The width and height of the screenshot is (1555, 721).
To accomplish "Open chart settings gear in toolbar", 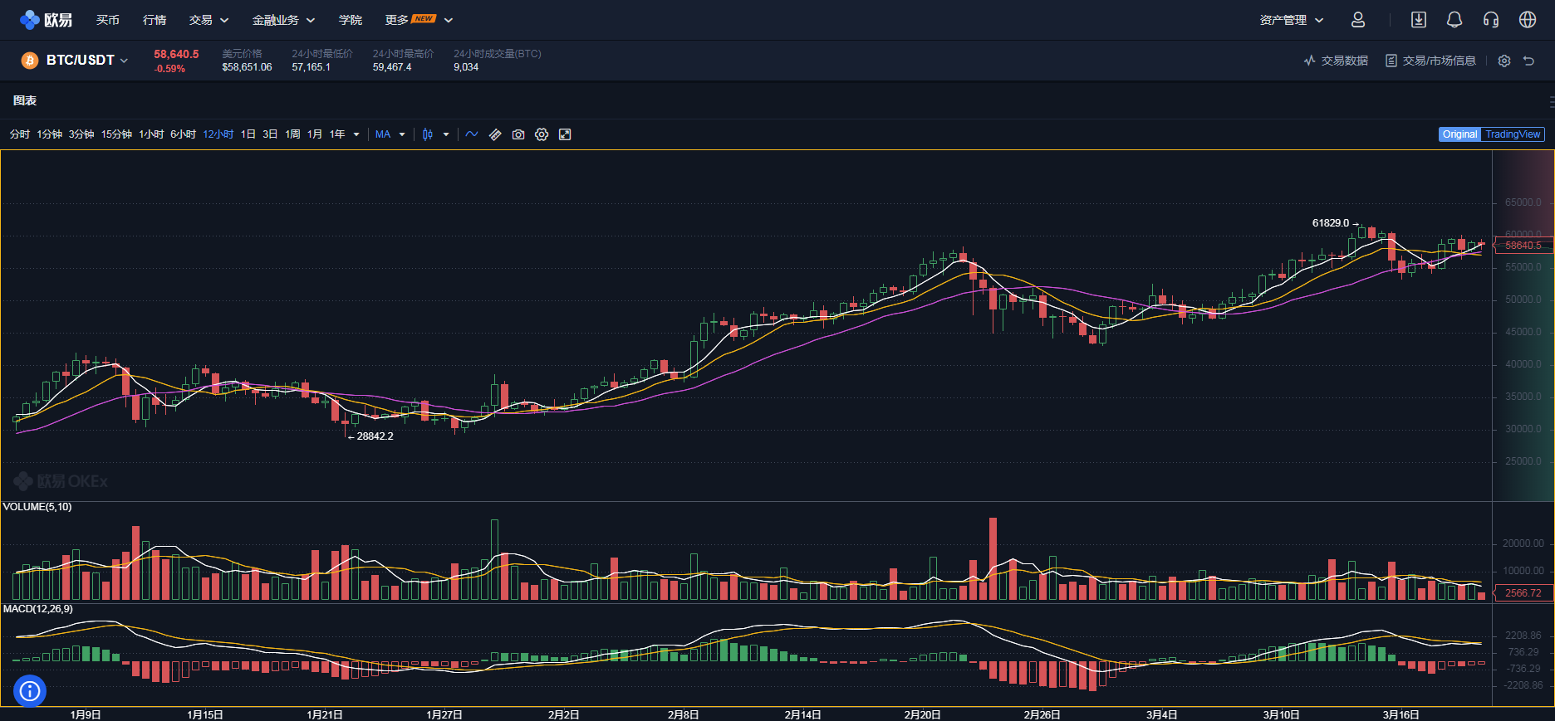I will pos(542,134).
